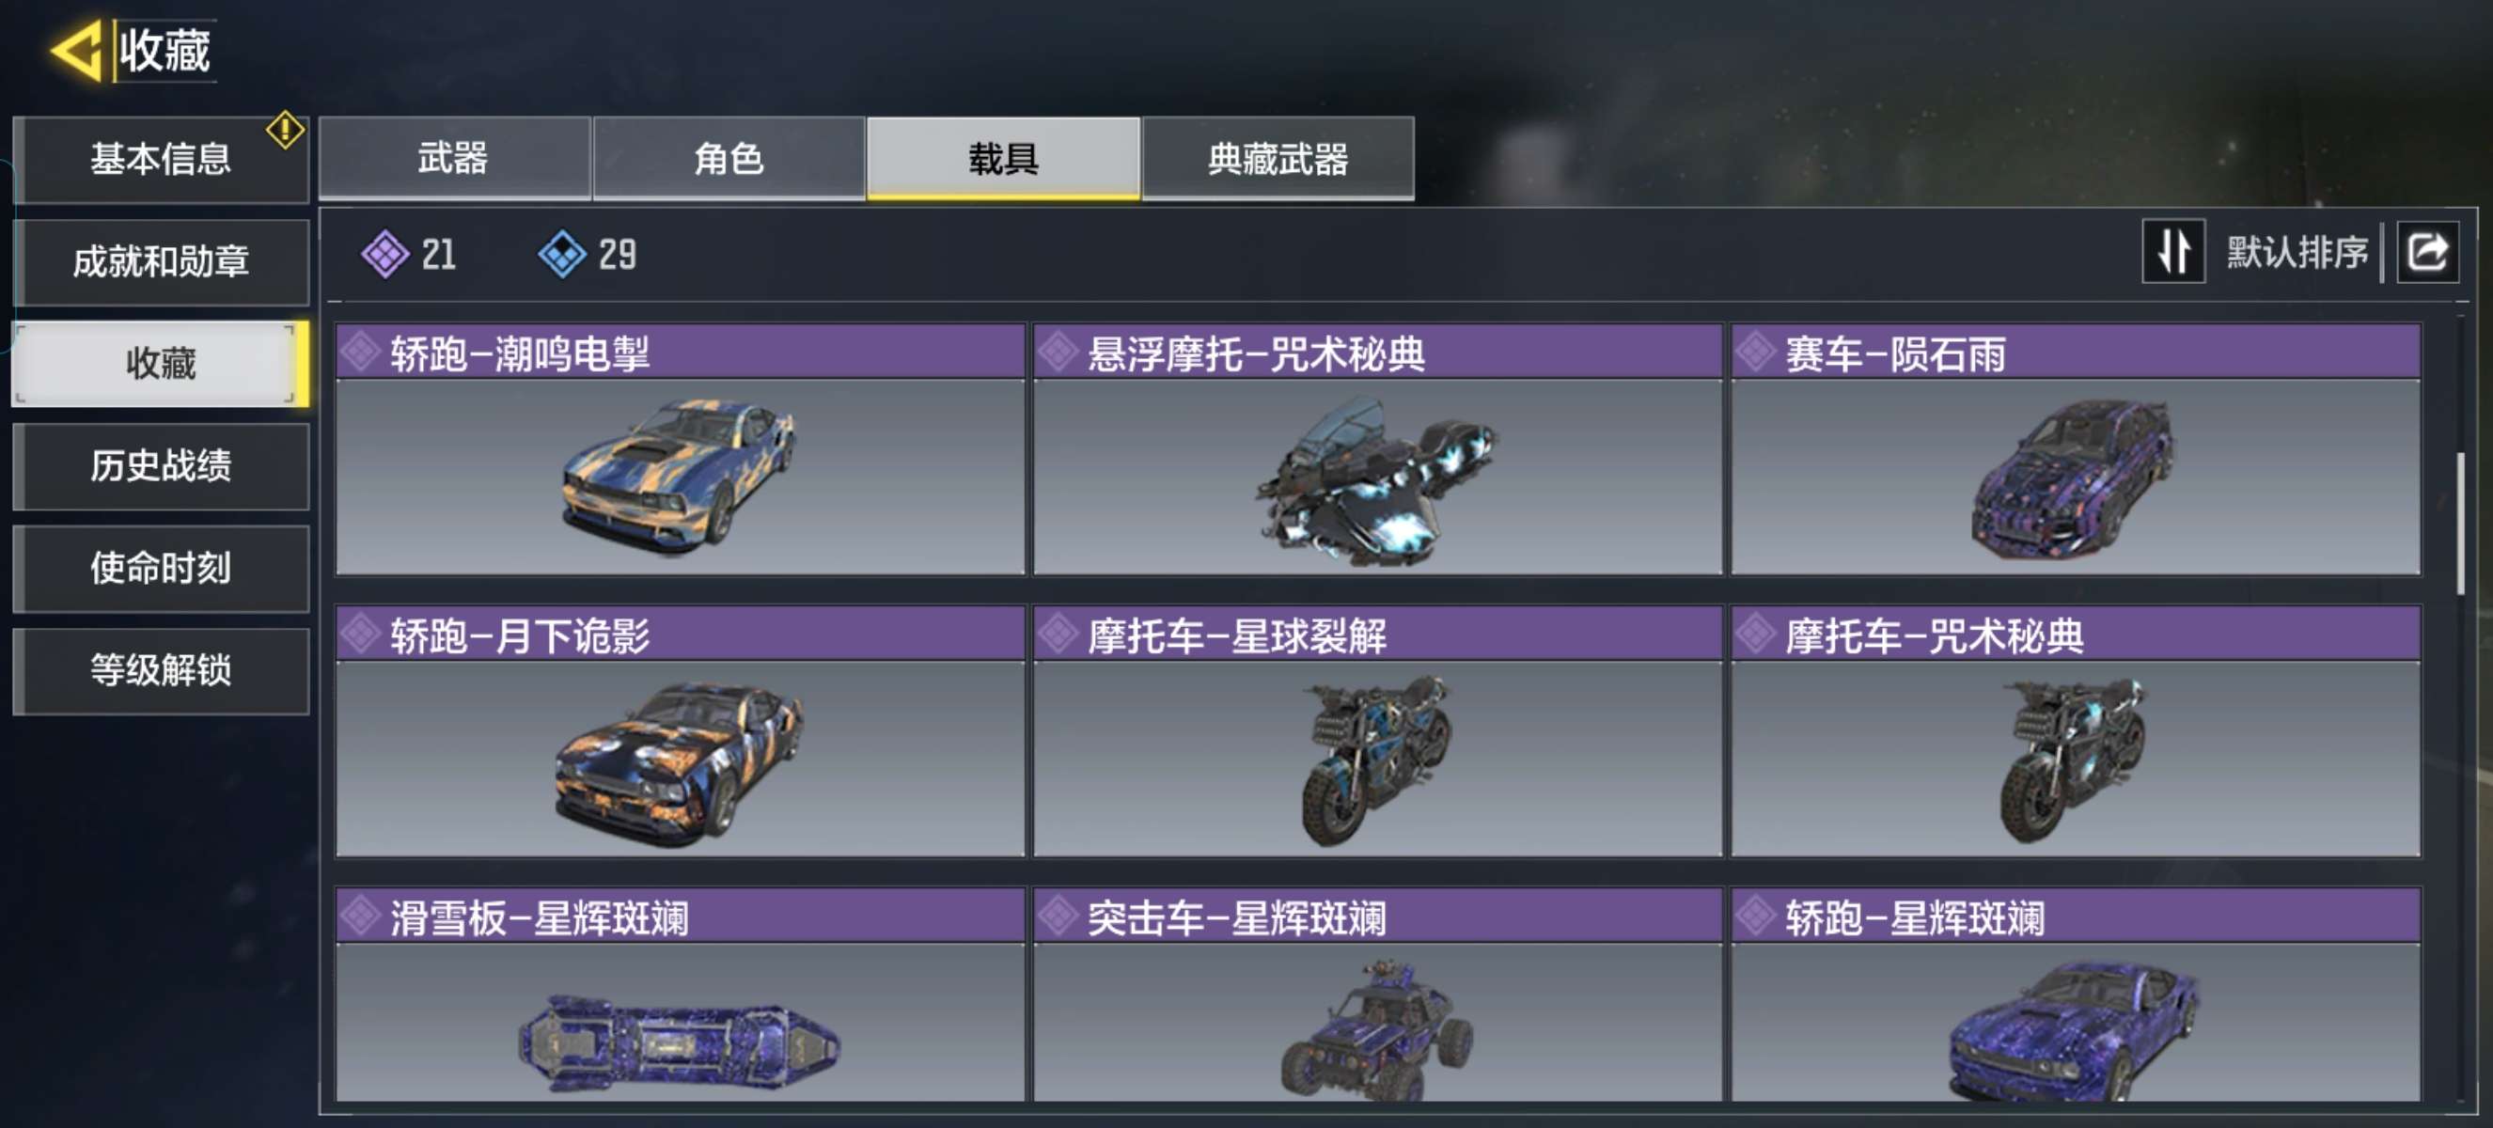Open the 典藏武器 tab
This screenshot has width=2493, height=1128.
point(1278,159)
